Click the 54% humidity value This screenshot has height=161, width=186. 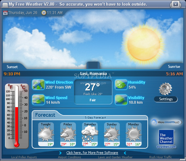[132, 87]
